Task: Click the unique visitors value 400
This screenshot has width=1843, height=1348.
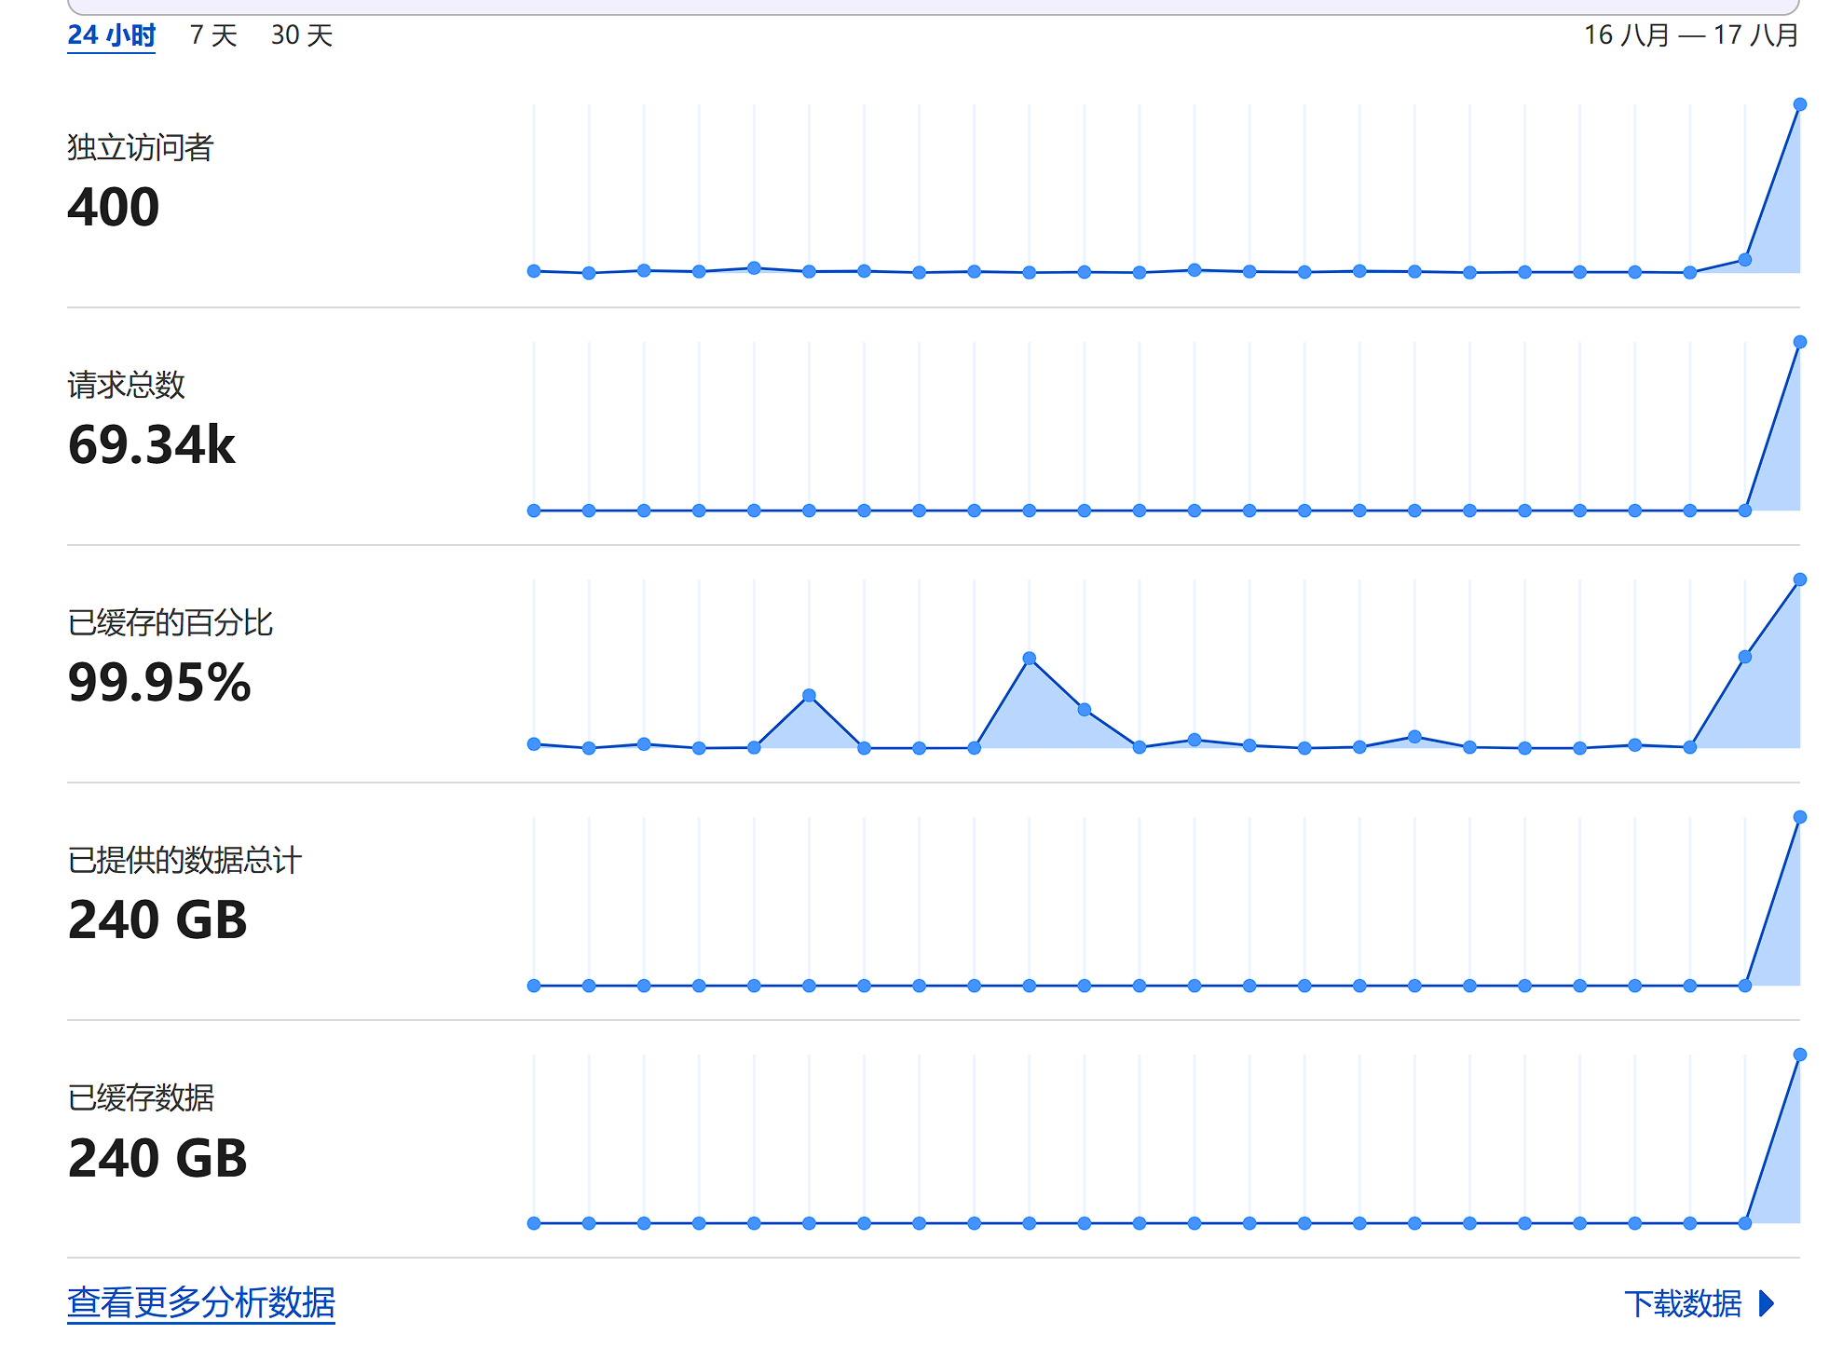Action: (x=114, y=207)
